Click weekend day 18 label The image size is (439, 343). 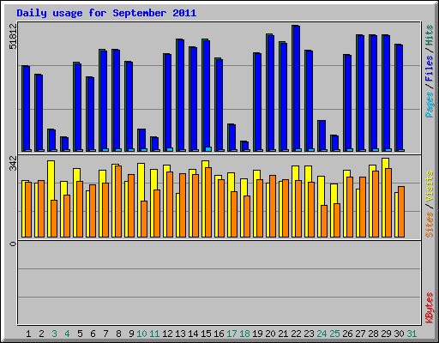coord(244,334)
